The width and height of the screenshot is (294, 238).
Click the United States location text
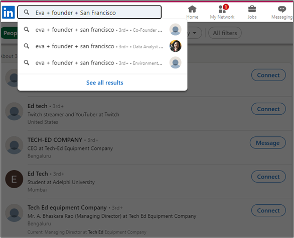pos(43,122)
